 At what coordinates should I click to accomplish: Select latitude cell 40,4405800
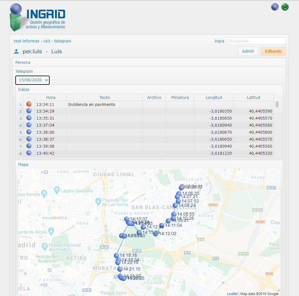pos(253,132)
